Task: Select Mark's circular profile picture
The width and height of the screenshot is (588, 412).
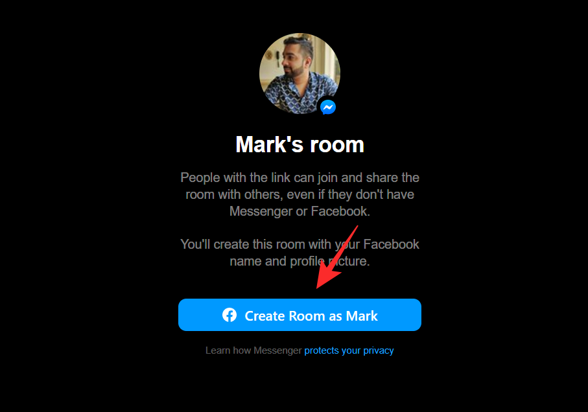Action: pos(300,73)
